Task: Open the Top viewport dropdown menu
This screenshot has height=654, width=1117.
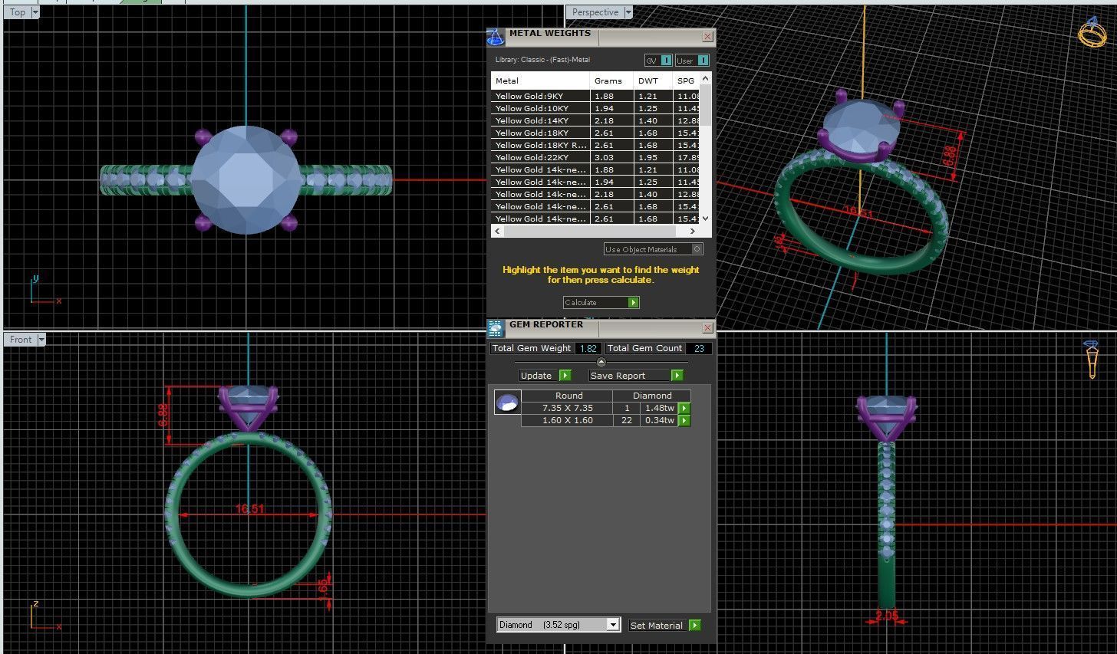Action: [x=35, y=12]
